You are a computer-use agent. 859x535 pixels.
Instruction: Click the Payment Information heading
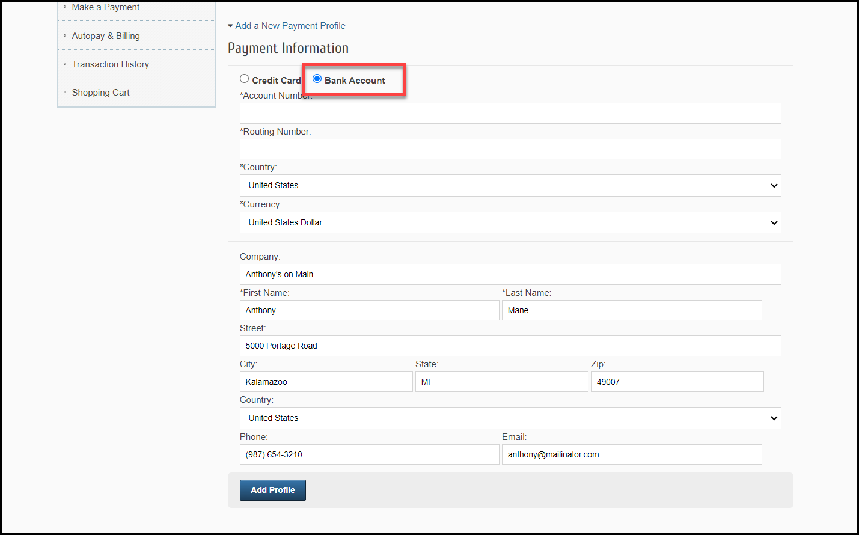tap(288, 48)
